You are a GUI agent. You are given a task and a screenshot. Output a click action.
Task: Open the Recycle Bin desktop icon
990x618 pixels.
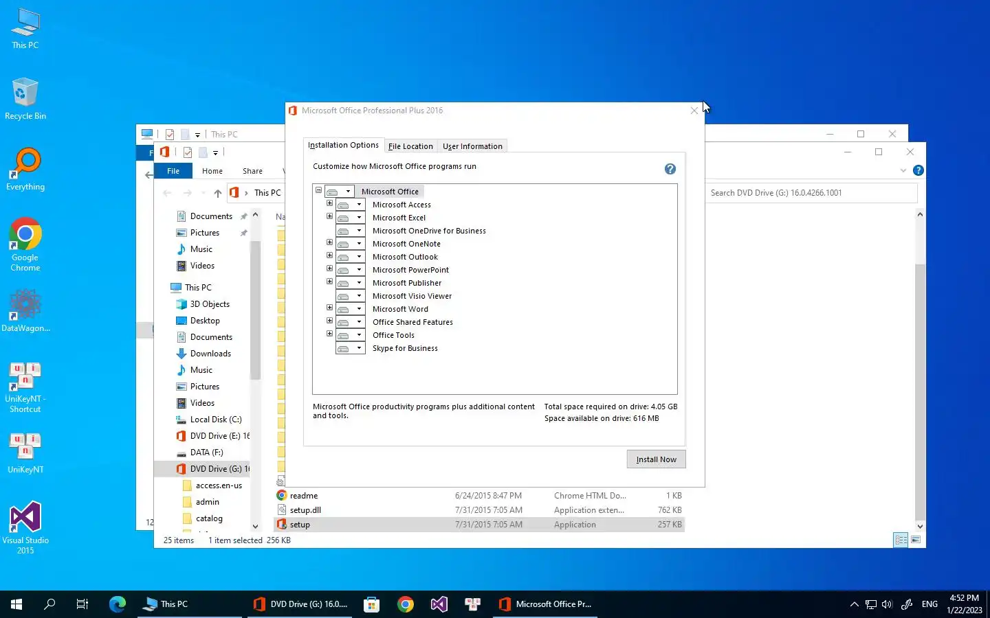click(25, 100)
